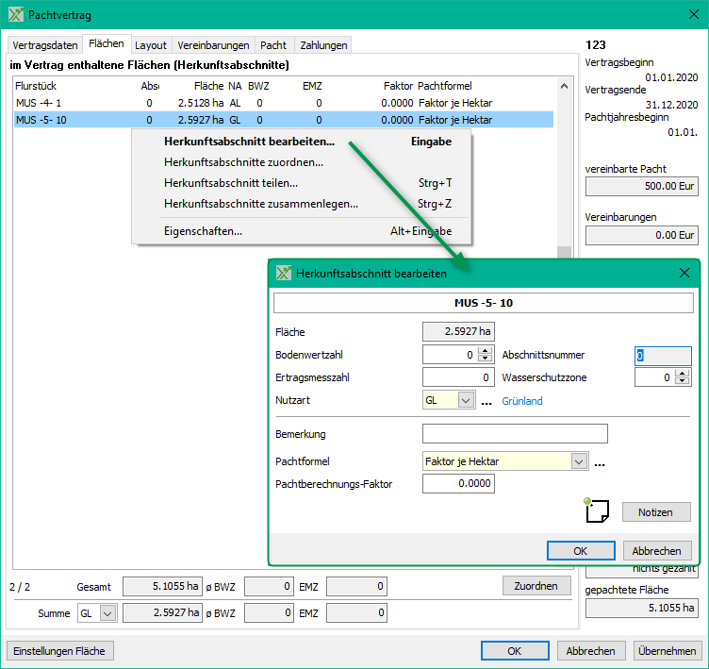Close the Herkunftsabschnitt bearbeiten dialog

coord(684,273)
